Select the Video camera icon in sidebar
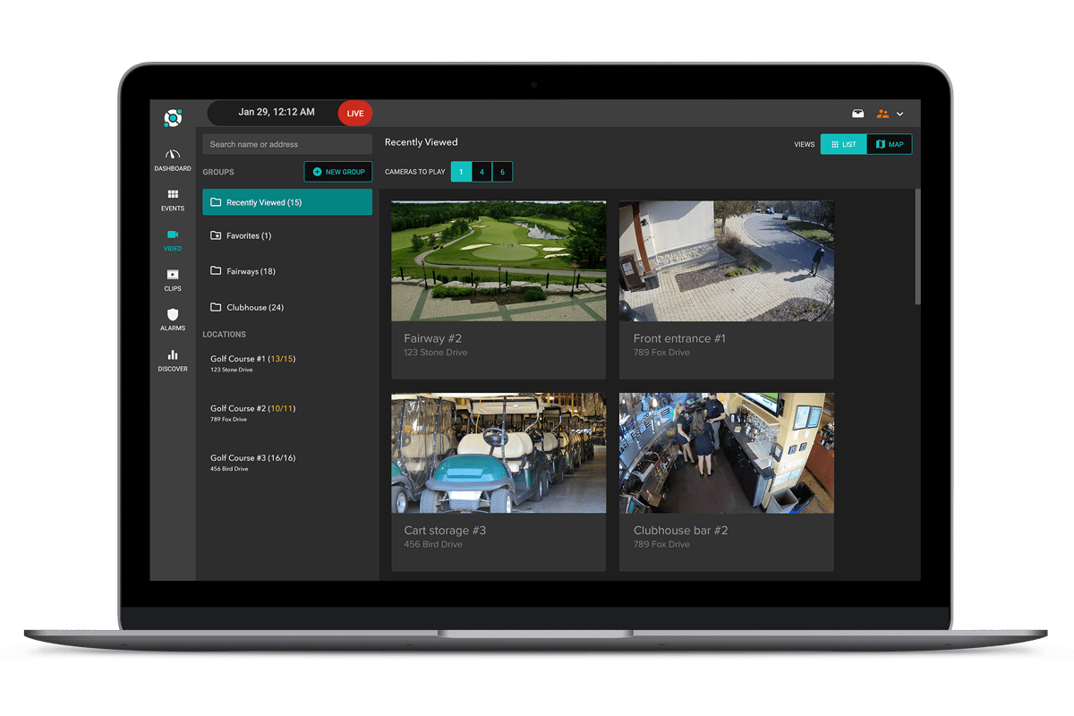 (x=173, y=234)
